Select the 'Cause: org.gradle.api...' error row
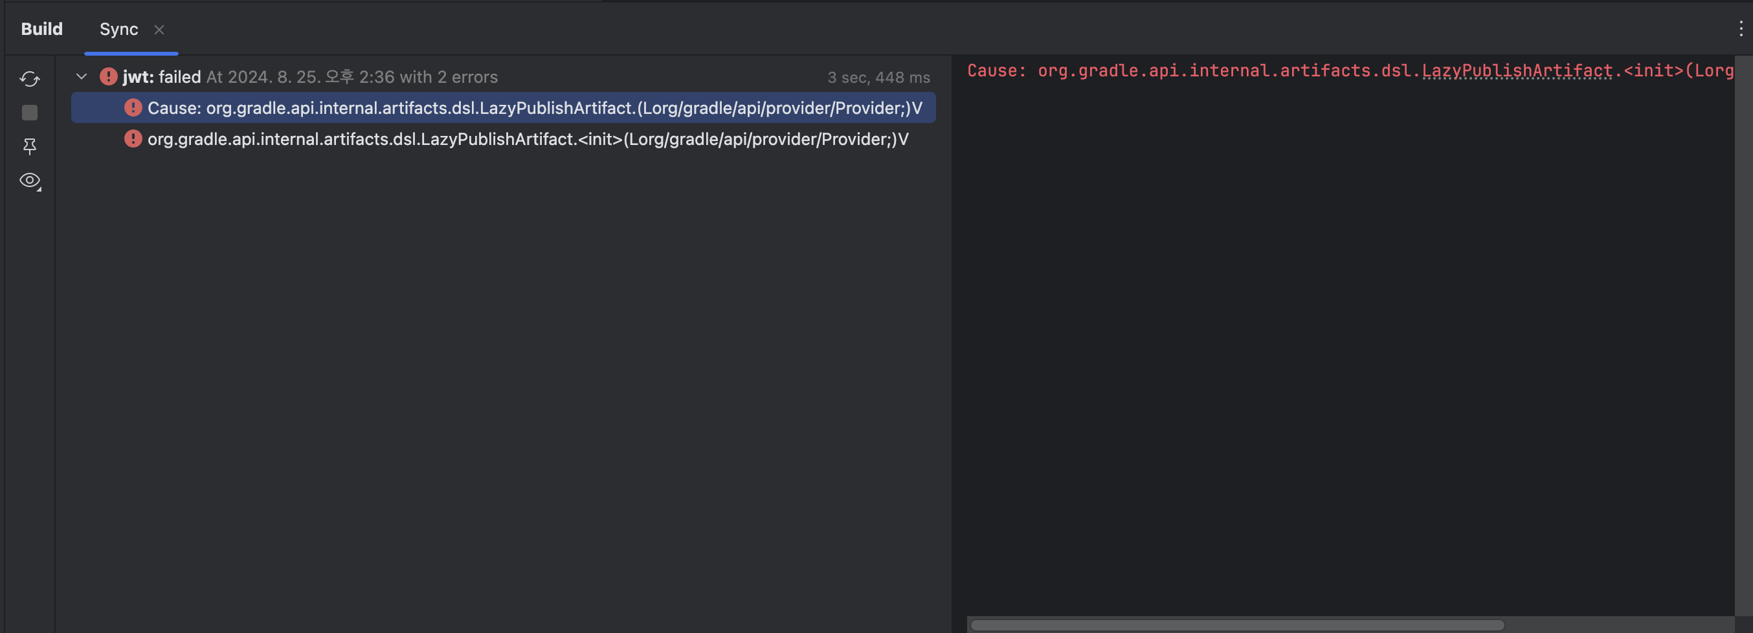Screen dimensions: 1753x633 coord(503,107)
